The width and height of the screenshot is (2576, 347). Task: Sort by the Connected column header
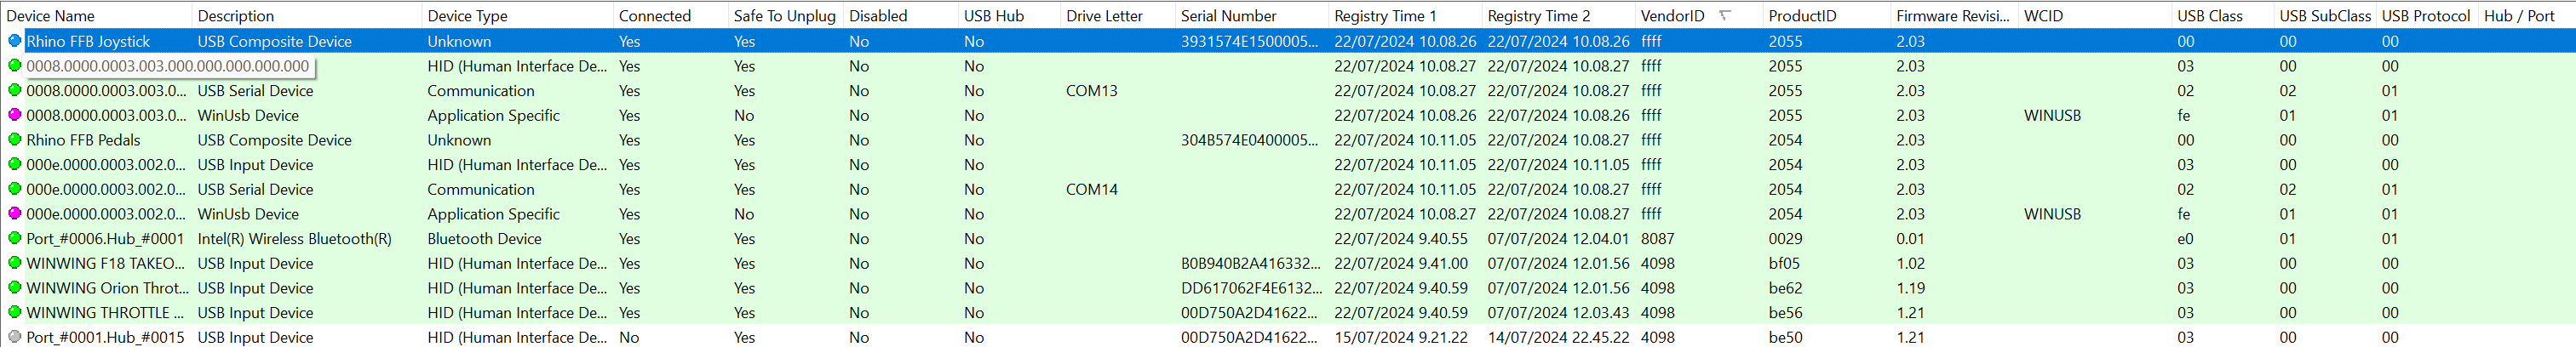tap(654, 16)
